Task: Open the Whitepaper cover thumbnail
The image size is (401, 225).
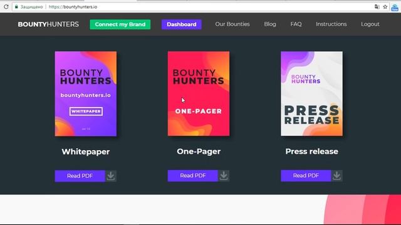Action: [86, 94]
